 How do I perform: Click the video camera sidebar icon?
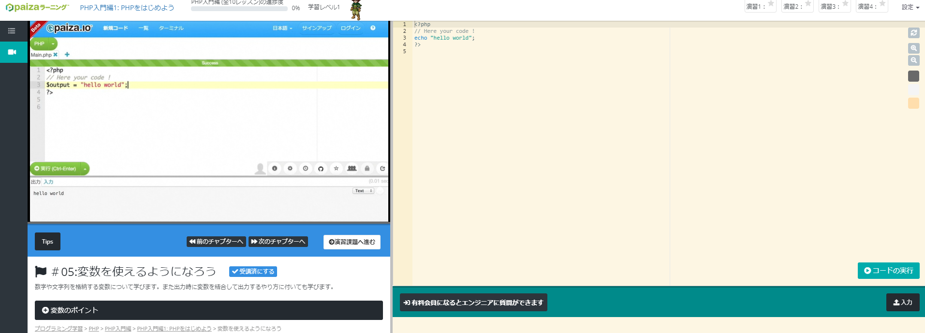click(13, 52)
